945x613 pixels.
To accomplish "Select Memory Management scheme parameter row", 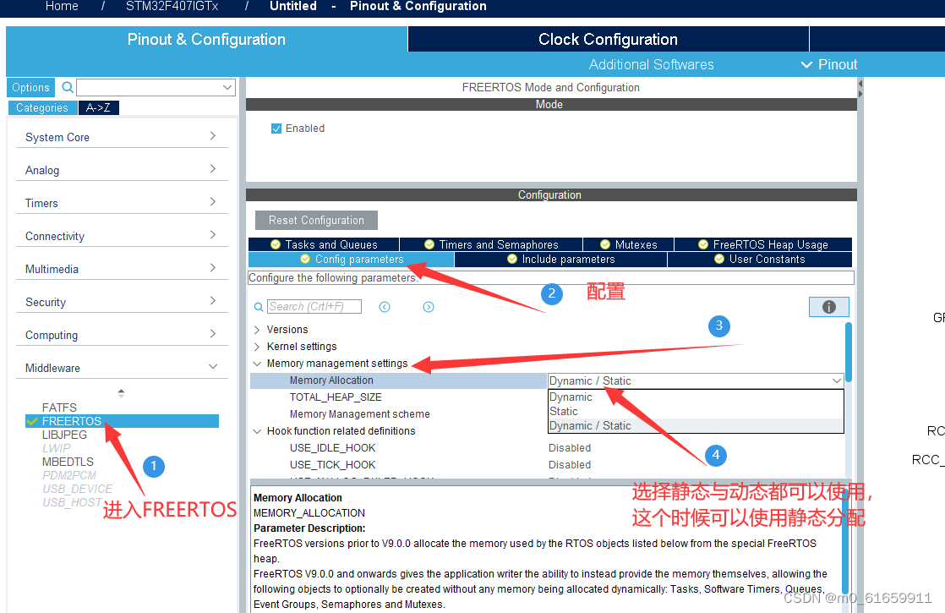I will (x=360, y=414).
